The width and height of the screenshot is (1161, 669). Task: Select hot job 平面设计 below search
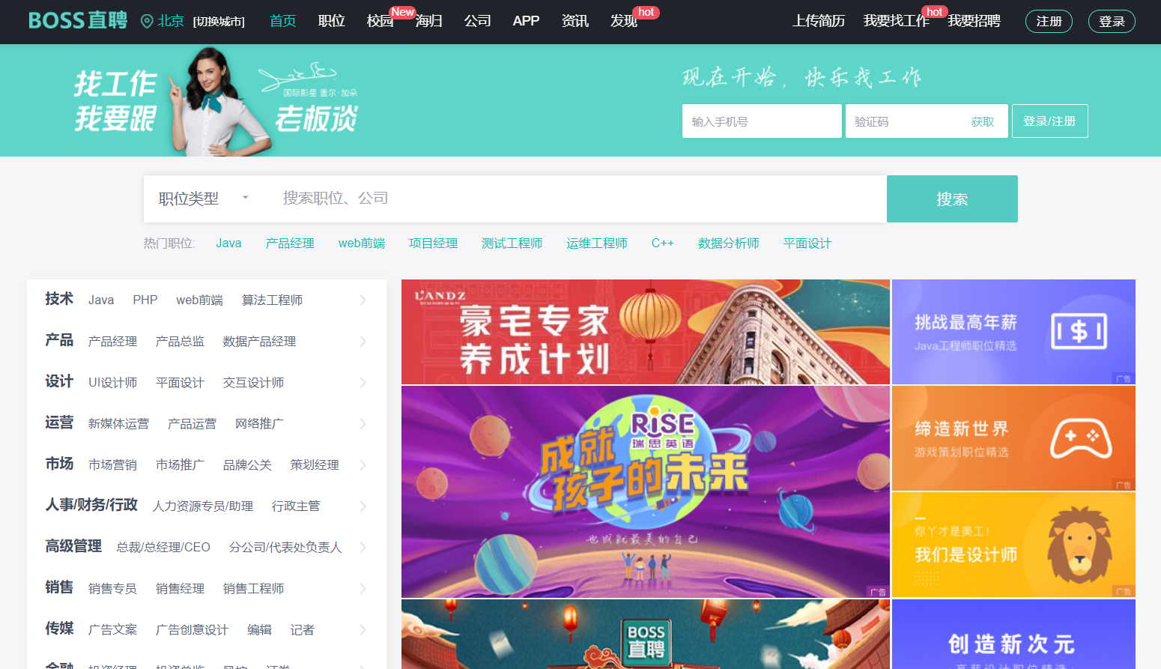pyautogui.click(x=807, y=243)
